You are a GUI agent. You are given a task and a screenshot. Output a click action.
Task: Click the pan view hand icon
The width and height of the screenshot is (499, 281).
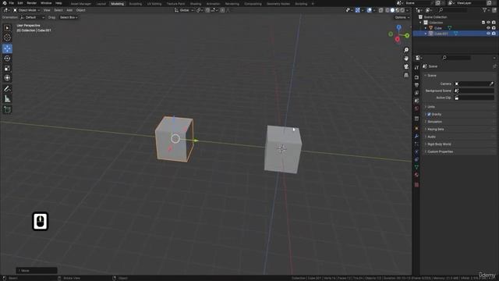point(406,59)
